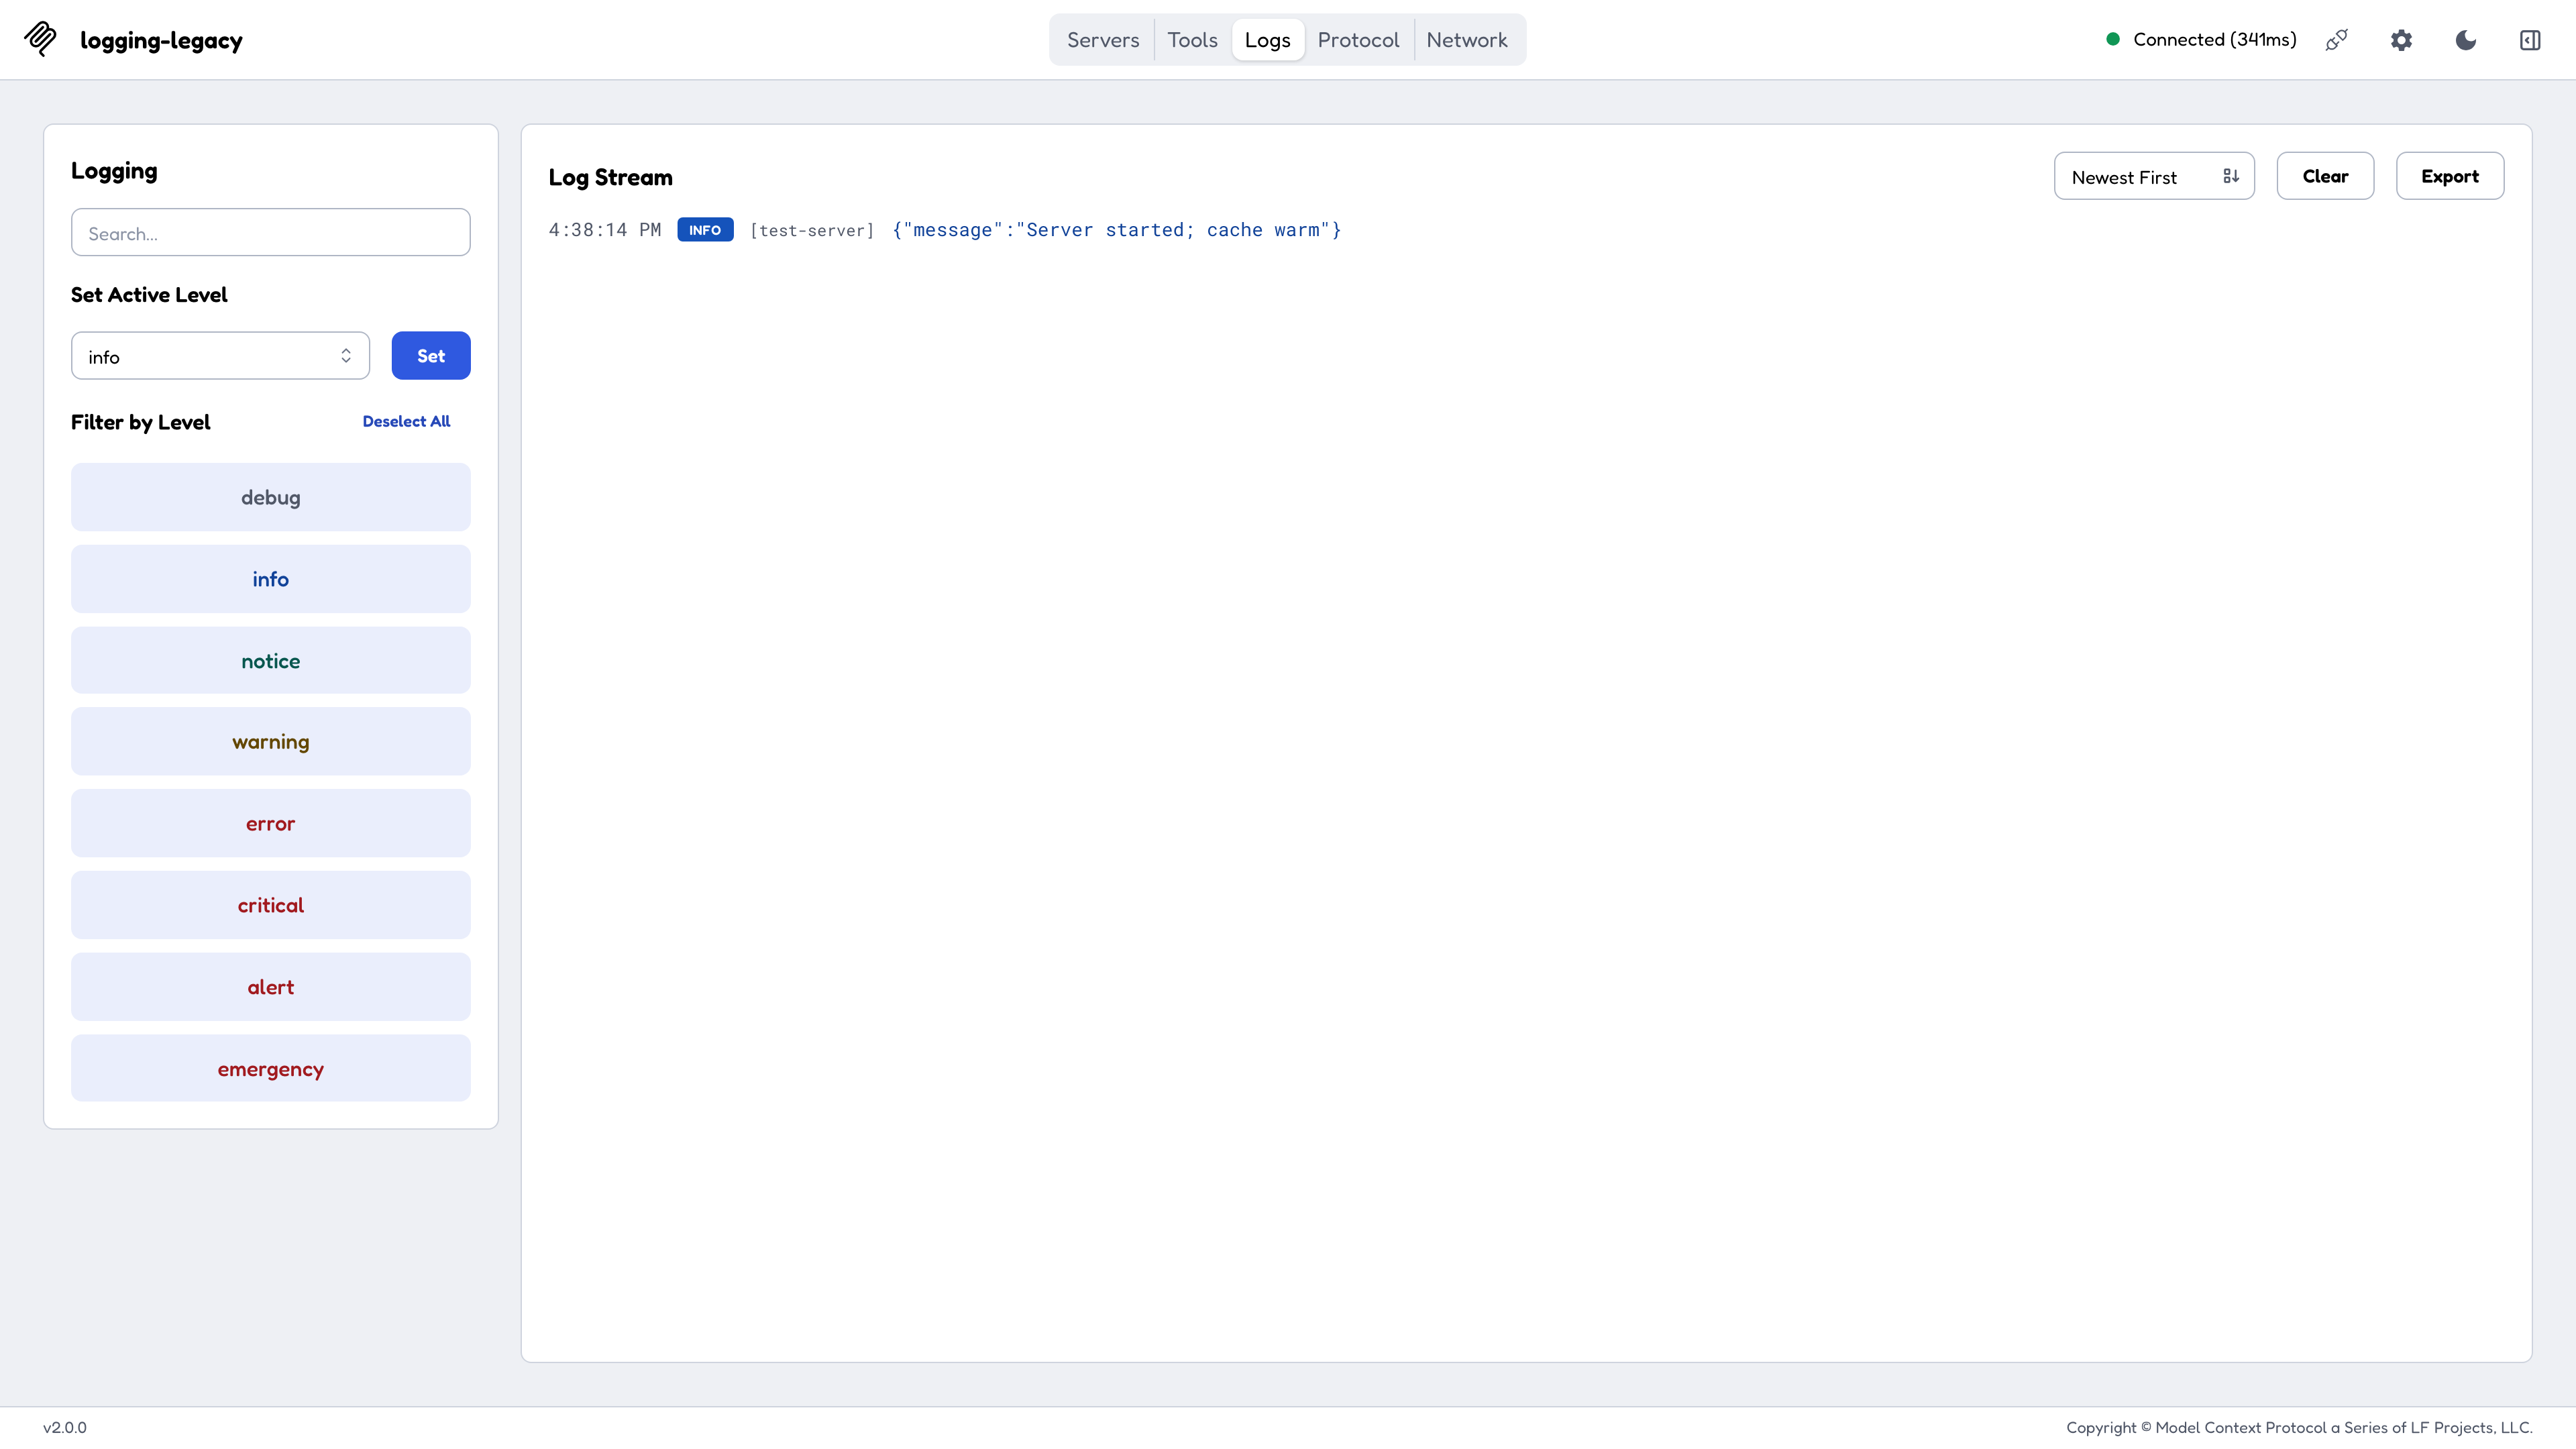
Task: Click the blue Set button
Action: (431, 356)
